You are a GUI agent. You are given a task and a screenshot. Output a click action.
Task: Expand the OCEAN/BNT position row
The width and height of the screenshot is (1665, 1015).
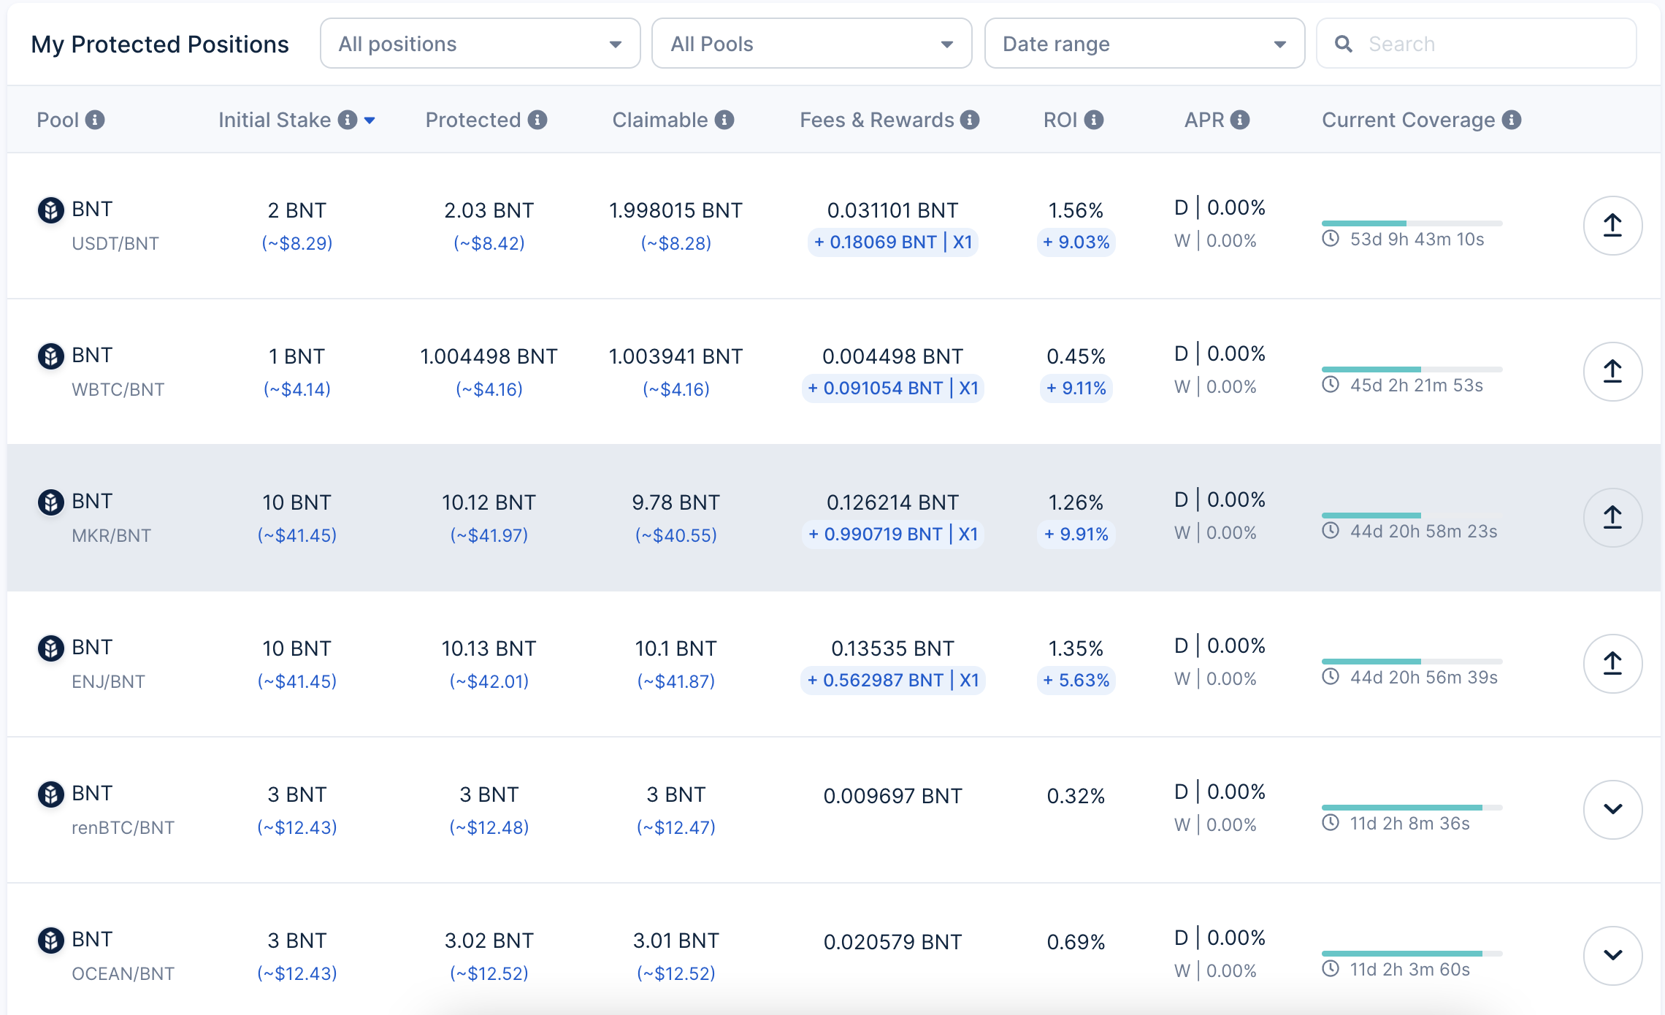(1612, 955)
